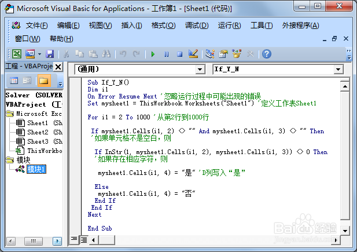Open the 视图(V) menu

pyautogui.click(x=101, y=25)
